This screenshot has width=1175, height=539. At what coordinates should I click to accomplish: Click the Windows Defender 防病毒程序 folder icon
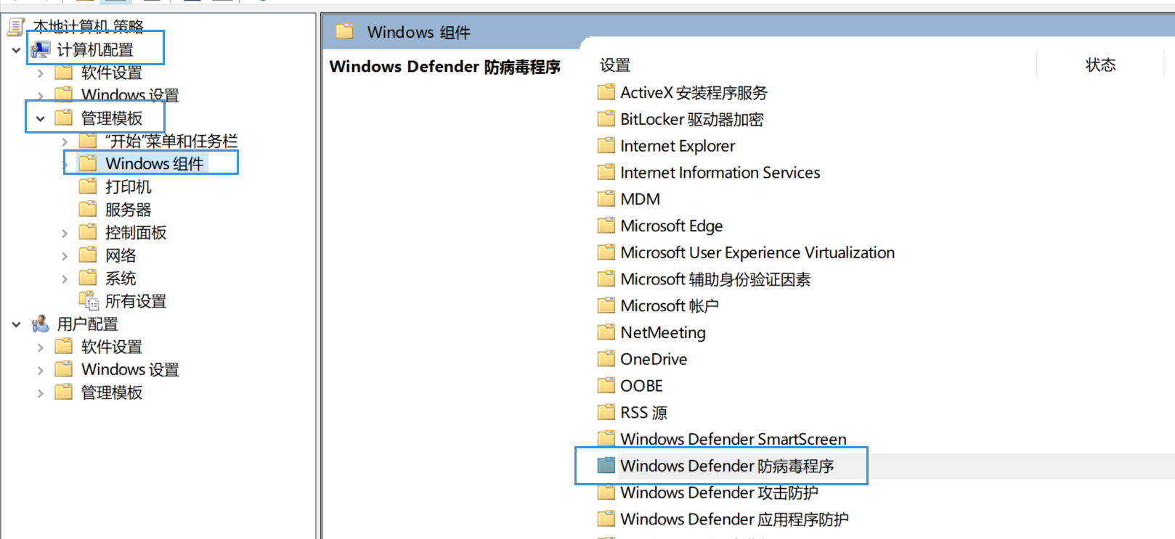[606, 466]
